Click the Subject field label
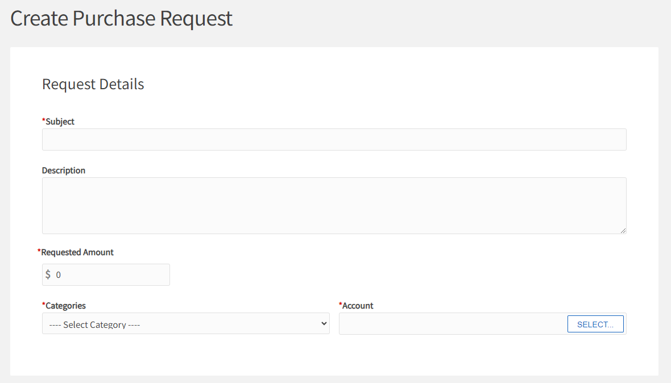The height and width of the screenshot is (383, 671). coord(60,122)
